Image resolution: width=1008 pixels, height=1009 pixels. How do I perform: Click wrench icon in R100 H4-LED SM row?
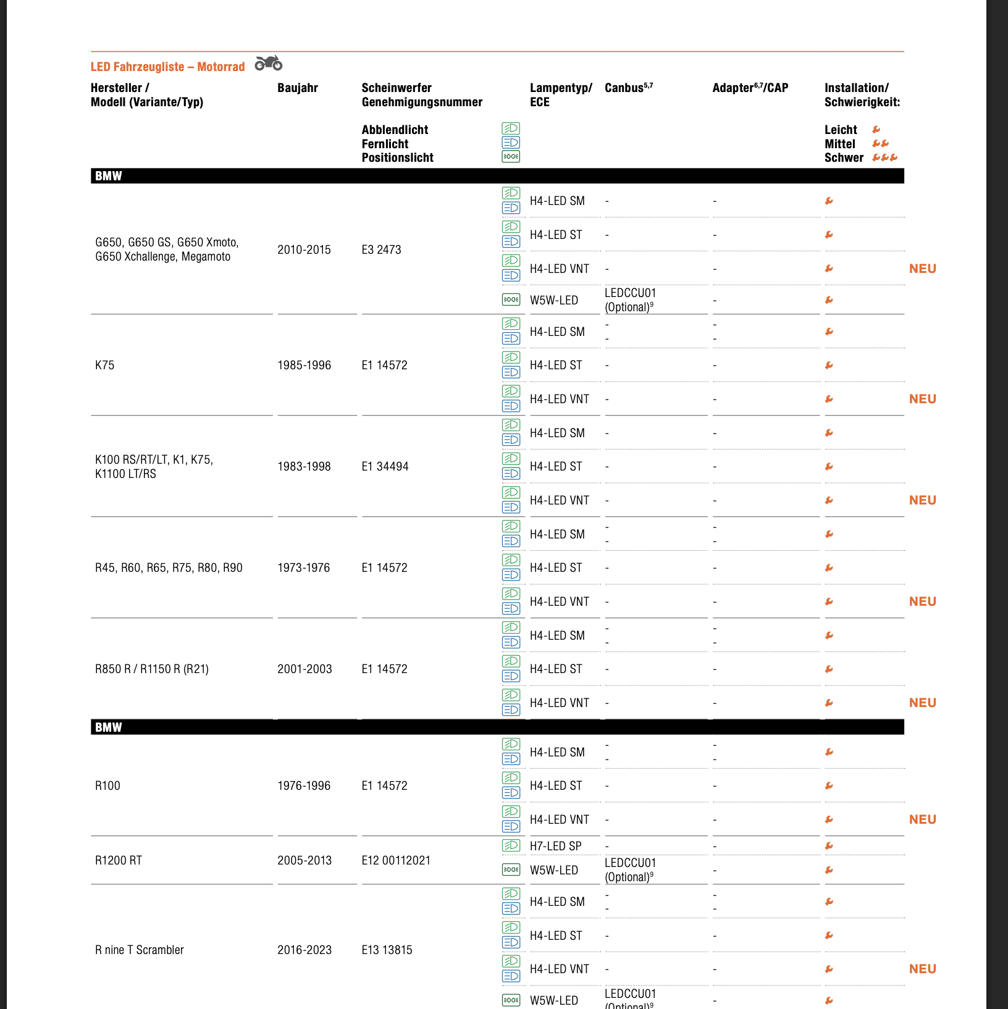point(829,752)
